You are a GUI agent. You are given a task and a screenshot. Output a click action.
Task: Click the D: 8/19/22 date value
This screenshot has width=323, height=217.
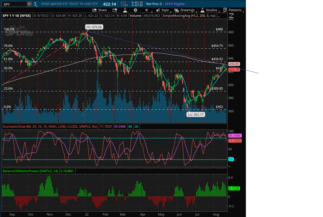41,16
